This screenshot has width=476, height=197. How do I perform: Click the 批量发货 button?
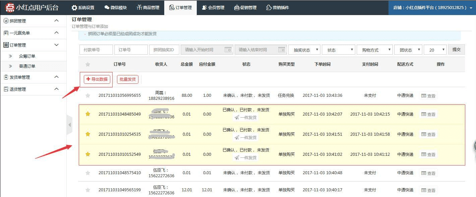(127, 79)
